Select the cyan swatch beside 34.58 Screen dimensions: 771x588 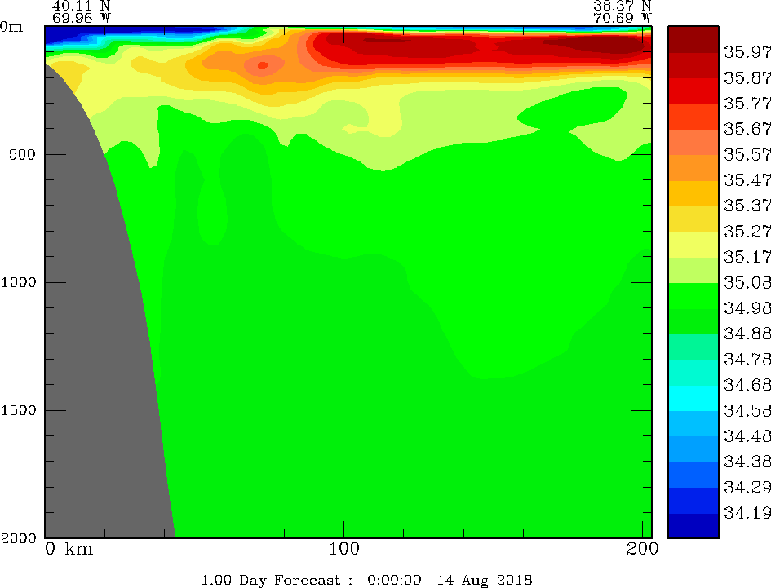click(x=693, y=398)
